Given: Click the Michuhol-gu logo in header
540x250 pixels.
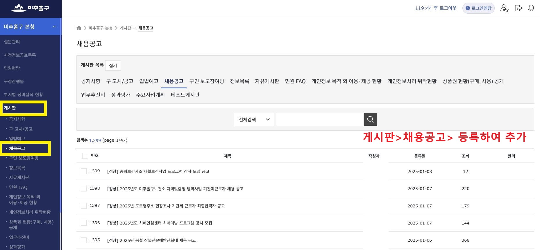Looking at the screenshot, I should pos(30,8).
